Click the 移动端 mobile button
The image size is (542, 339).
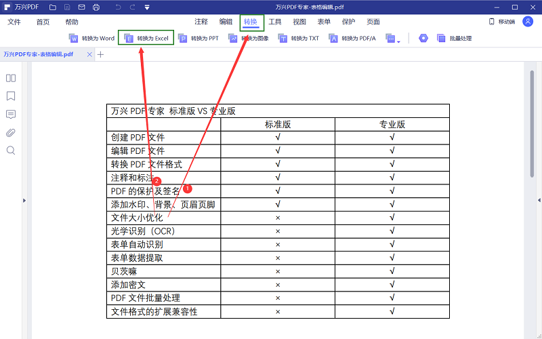coord(502,22)
